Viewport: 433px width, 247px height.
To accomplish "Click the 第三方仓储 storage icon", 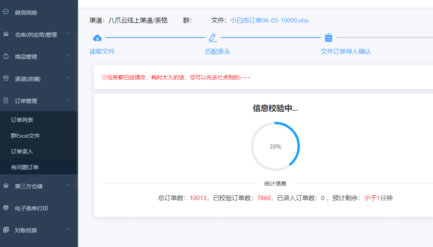I will click(6, 186).
